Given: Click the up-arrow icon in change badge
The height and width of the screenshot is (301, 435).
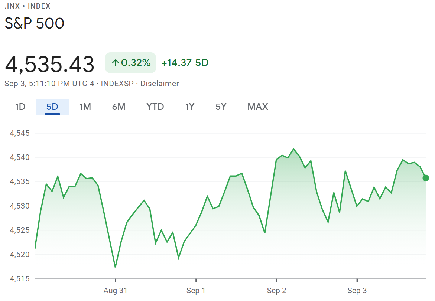Looking at the screenshot, I should point(116,63).
